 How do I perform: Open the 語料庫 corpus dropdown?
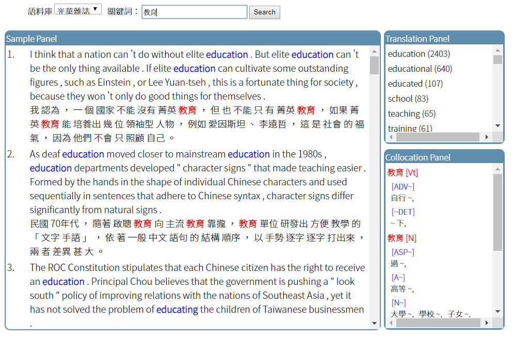[77, 10]
